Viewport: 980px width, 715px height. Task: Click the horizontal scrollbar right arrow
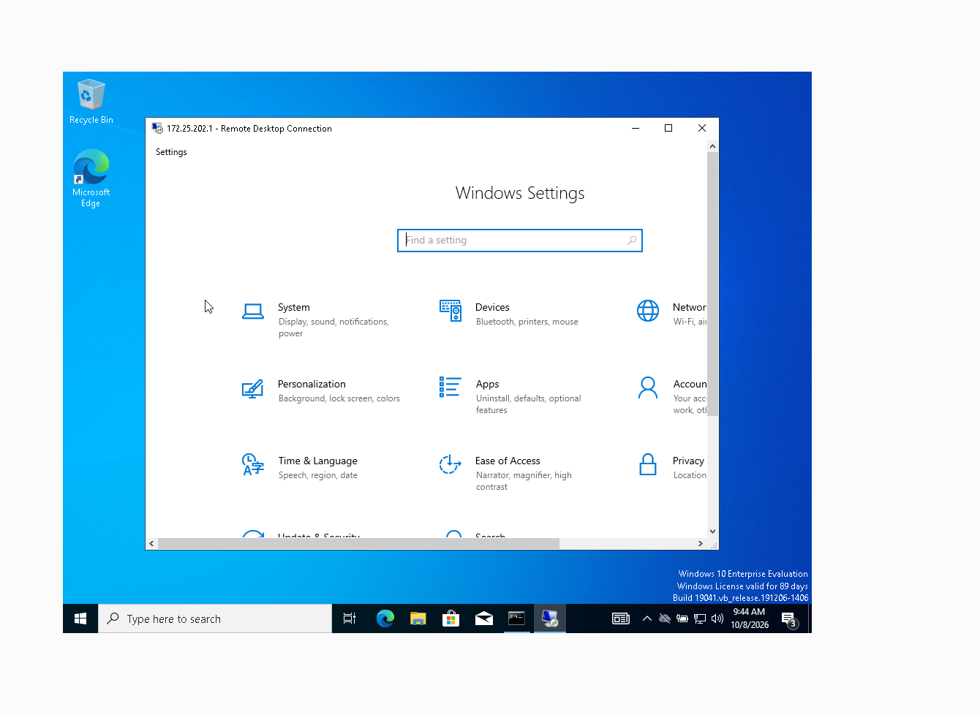[x=701, y=543]
